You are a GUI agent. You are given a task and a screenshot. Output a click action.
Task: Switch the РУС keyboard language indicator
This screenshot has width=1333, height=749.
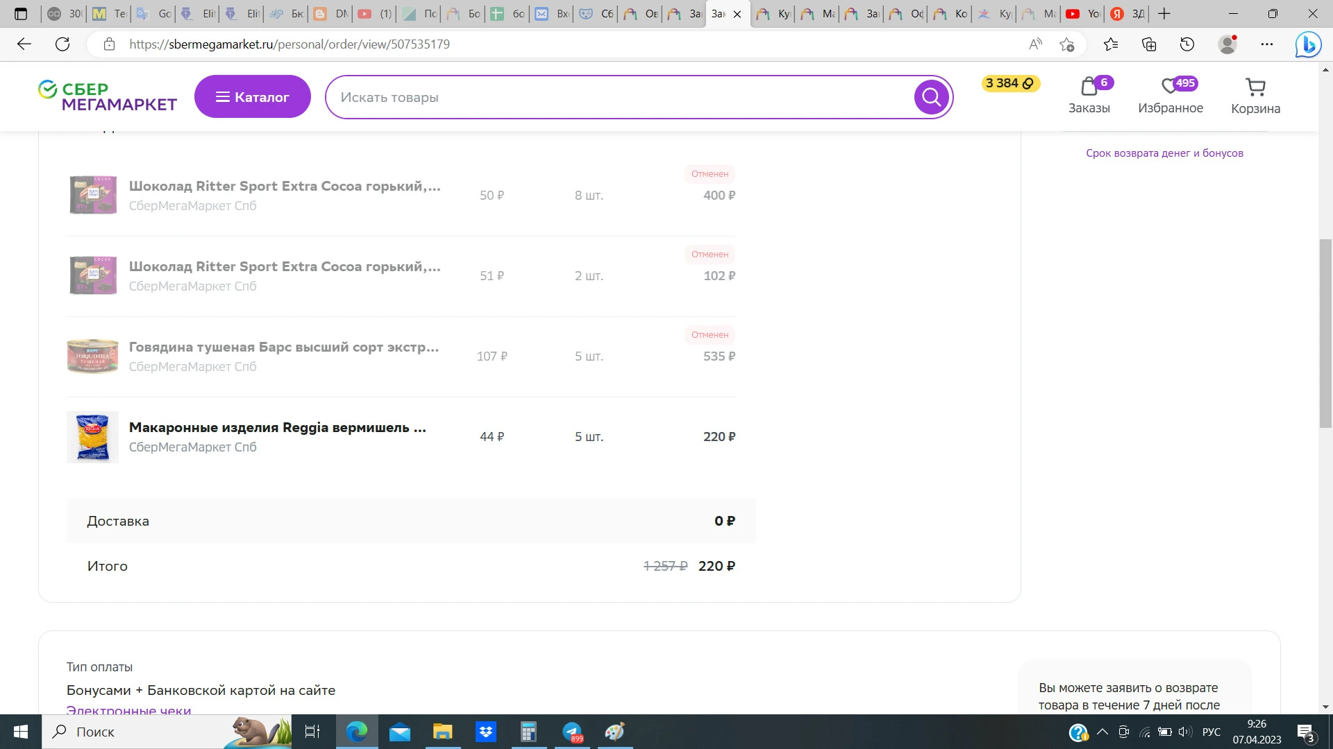1212,732
